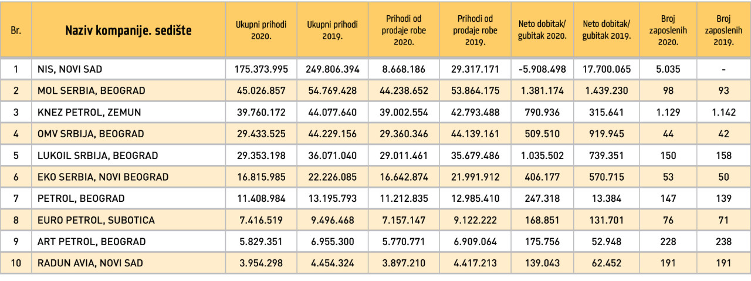Click the value 5.829.351 for ART PETROL
The image size is (751, 281).
(x=261, y=242)
